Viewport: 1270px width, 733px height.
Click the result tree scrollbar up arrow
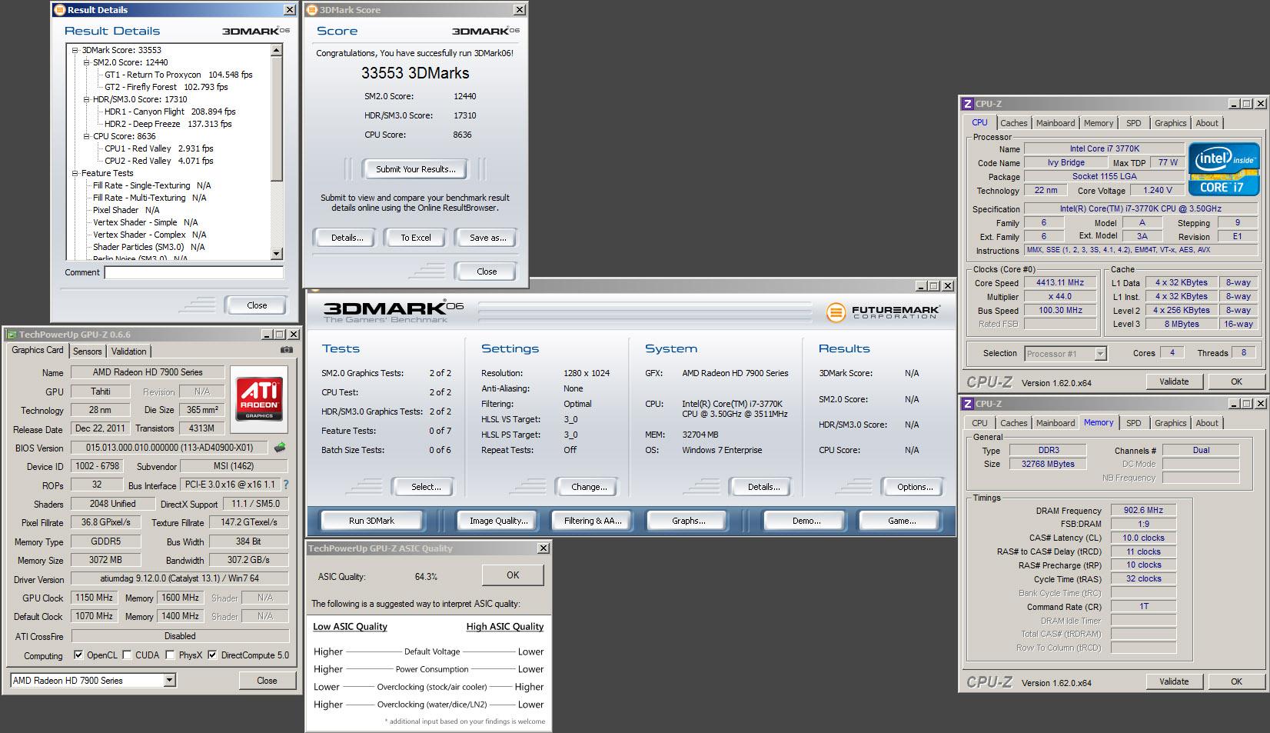(277, 50)
